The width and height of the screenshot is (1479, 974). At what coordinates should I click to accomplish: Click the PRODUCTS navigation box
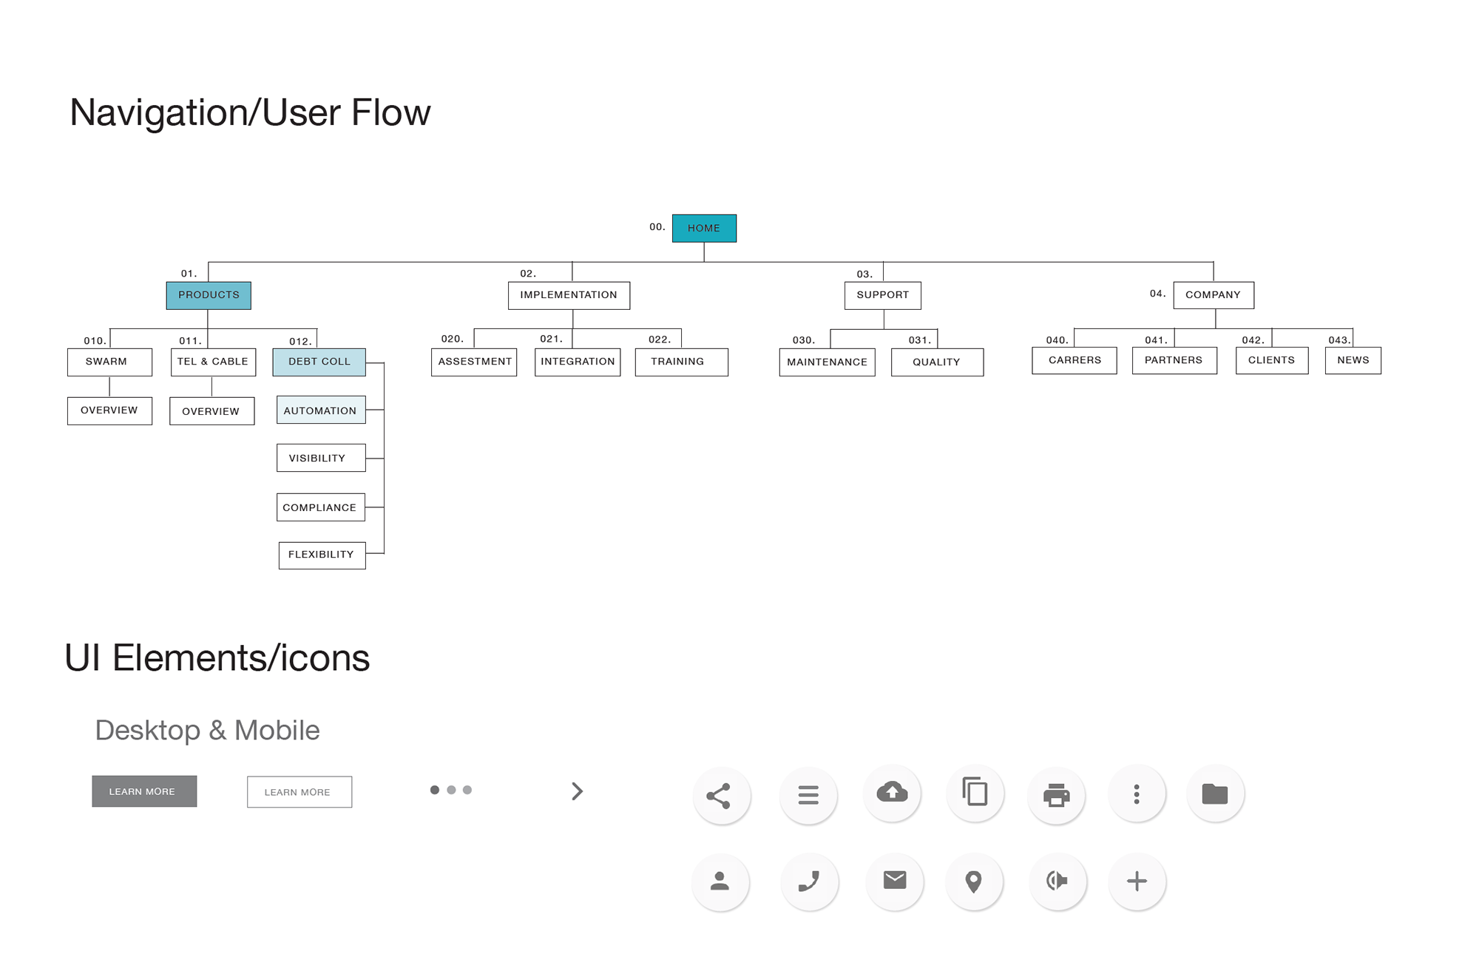click(x=209, y=295)
